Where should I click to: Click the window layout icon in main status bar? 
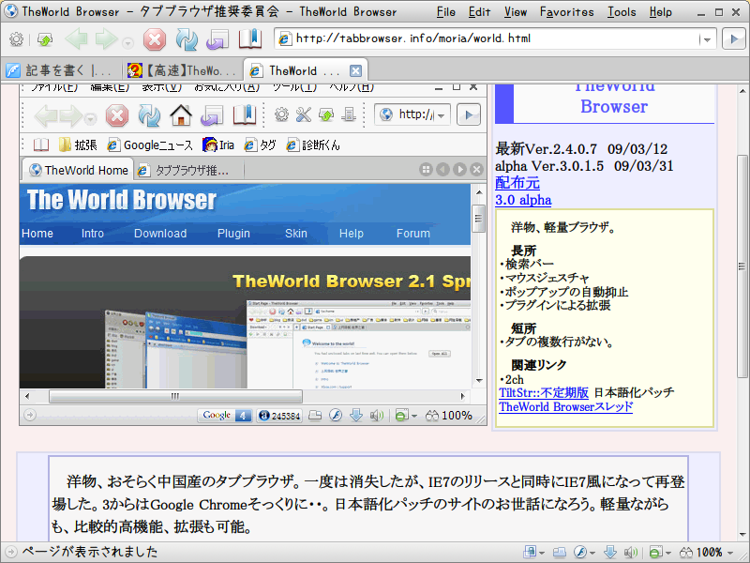pos(559,553)
